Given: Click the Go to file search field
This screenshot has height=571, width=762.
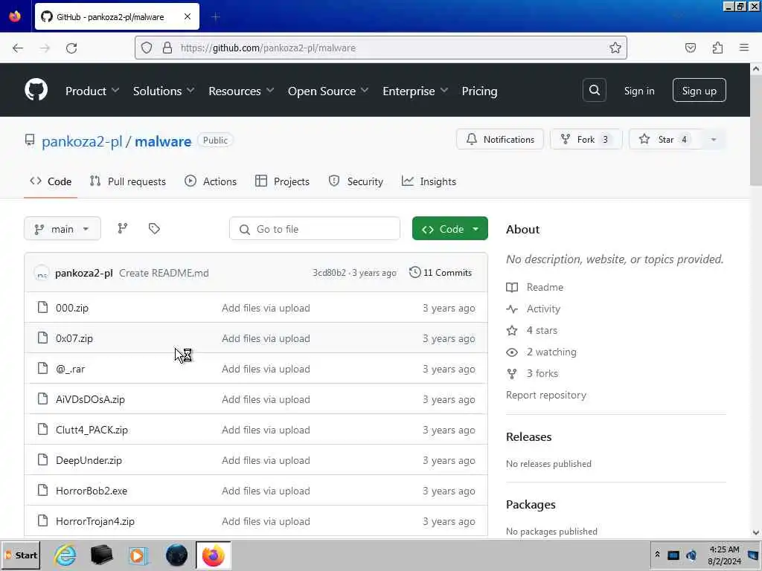Looking at the screenshot, I should [315, 229].
